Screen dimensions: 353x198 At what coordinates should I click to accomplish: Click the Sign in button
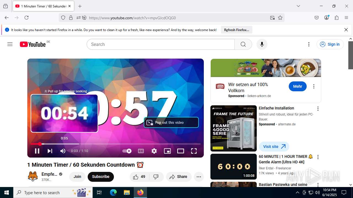(330, 44)
